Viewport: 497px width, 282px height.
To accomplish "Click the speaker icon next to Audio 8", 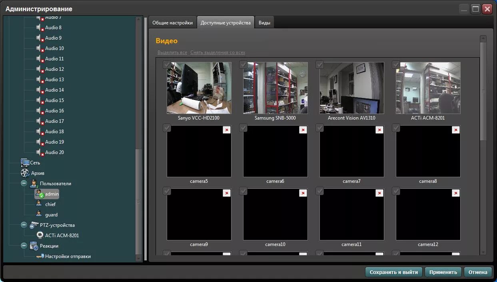I will (x=40, y=28).
